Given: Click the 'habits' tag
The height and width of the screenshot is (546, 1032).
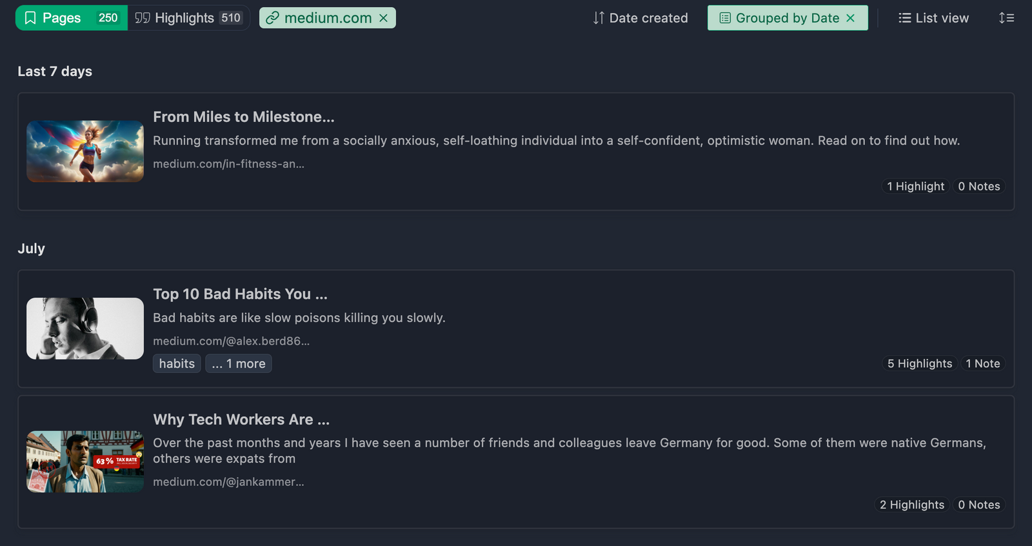Looking at the screenshot, I should (177, 364).
